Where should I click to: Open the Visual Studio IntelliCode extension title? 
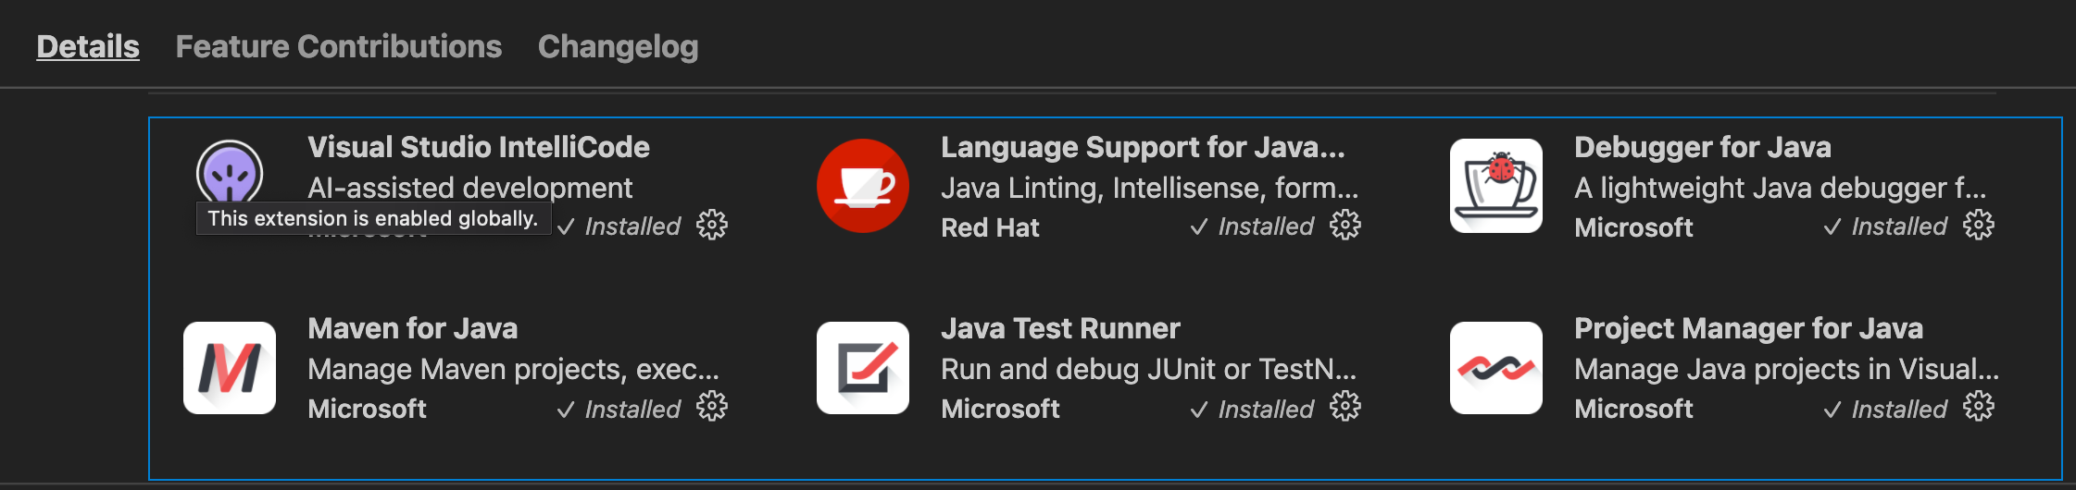pyautogui.click(x=479, y=147)
